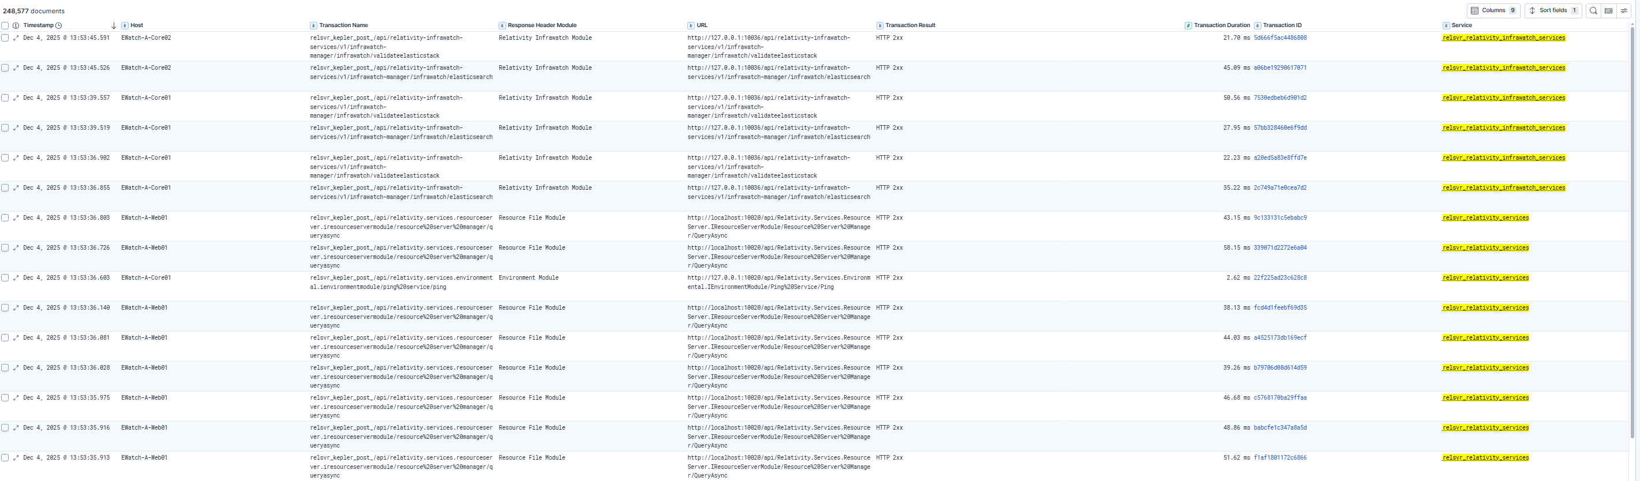Screen dimensions: 1640x481
Task: Click the keyword icon beside Response Header Module
Action: 502,25
